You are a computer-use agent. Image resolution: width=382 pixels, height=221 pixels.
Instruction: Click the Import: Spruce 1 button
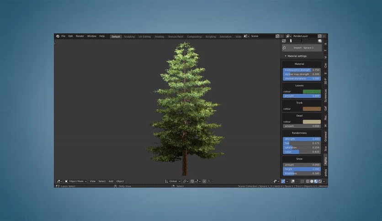click(302, 47)
